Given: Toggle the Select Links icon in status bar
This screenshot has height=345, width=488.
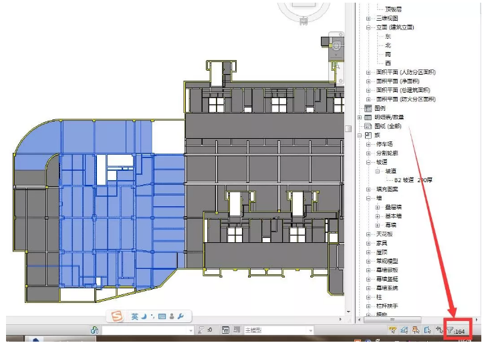Looking at the screenshot, I should [x=392, y=330].
